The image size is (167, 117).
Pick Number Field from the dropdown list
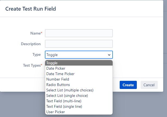tap(58, 79)
